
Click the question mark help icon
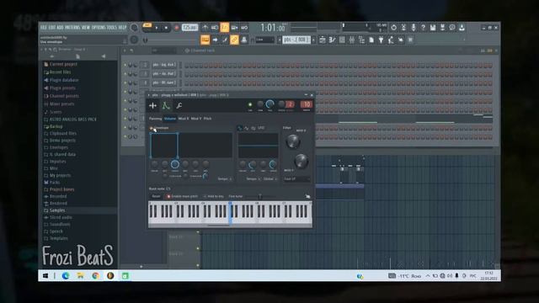(x=424, y=28)
